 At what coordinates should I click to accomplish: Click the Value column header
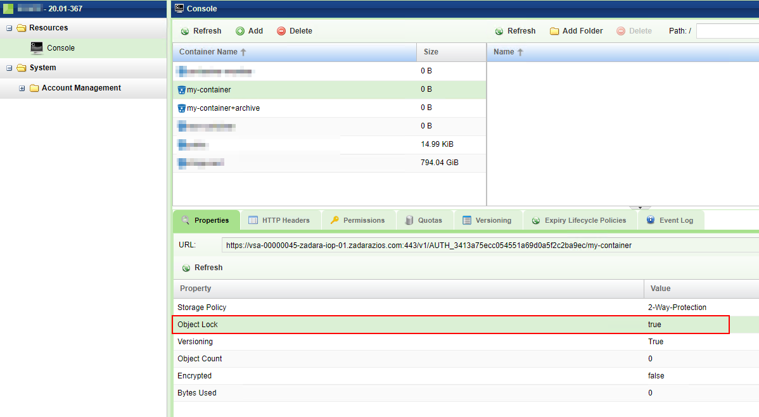(701, 289)
